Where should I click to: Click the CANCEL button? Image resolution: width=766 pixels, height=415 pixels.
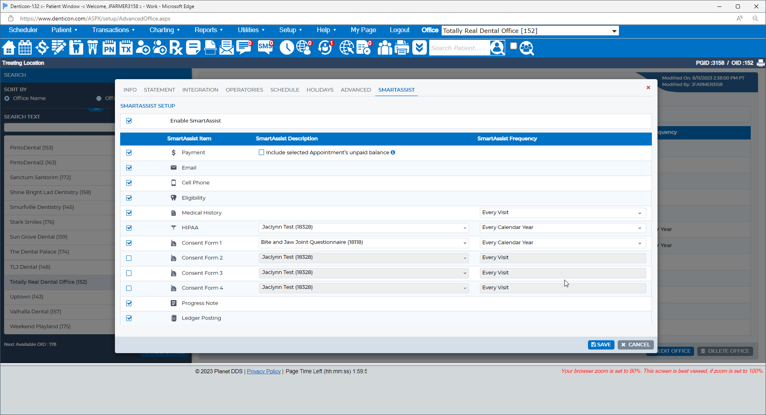[636, 345]
